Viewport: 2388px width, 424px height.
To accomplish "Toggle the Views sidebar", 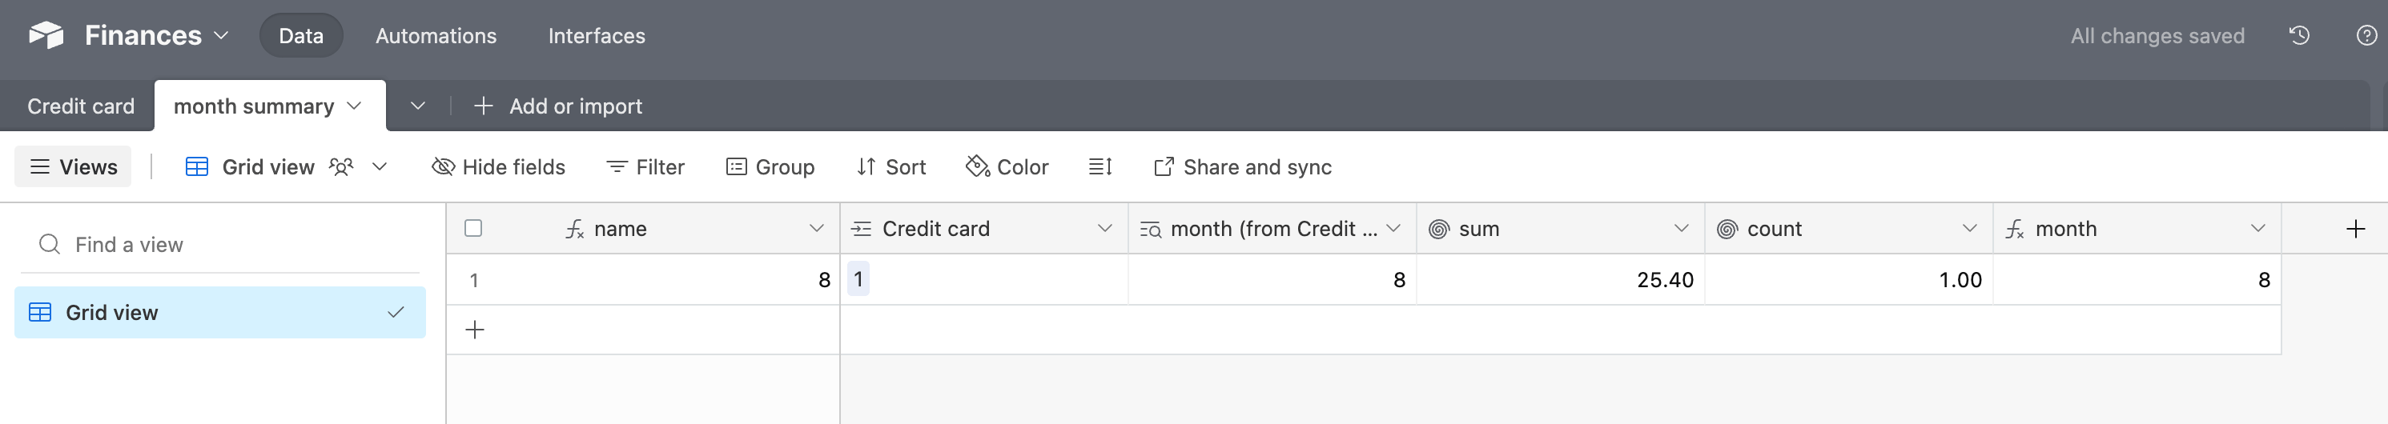I will pyautogui.click(x=73, y=166).
